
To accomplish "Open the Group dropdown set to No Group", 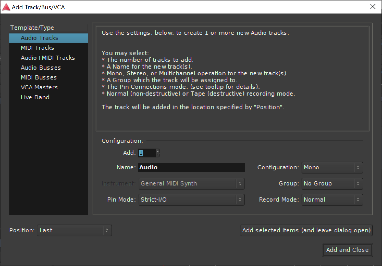I will (332, 184).
